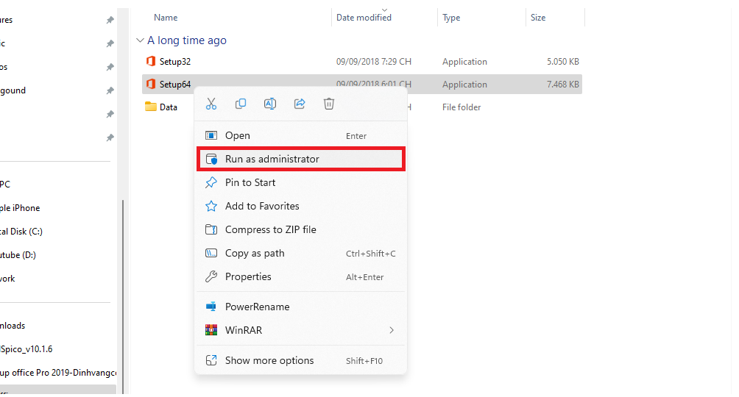Image resolution: width=739 pixels, height=397 pixels.
Task: Collapse the 'A long time ago' group
Action: [140, 40]
